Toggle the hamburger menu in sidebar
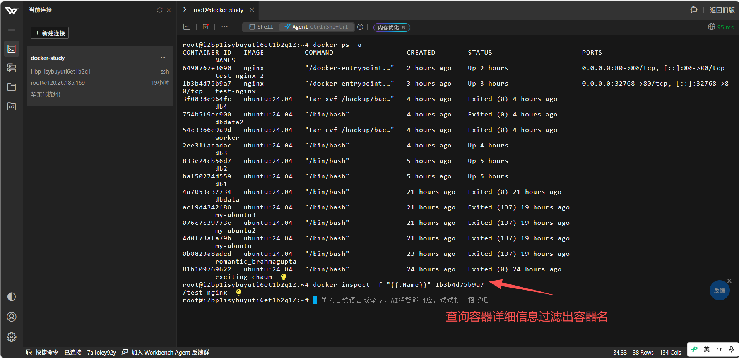The height and width of the screenshot is (358, 739). [12, 30]
